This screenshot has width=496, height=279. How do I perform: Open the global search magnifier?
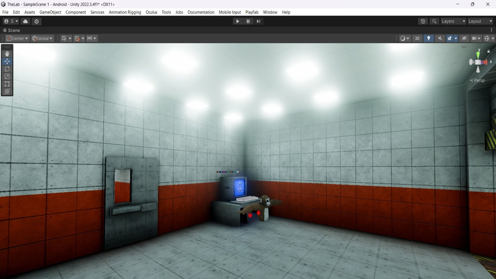[x=434, y=21]
